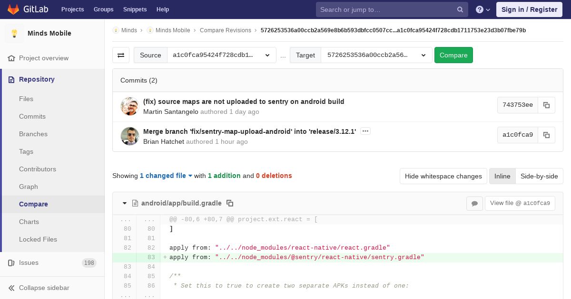571x299 pixels.
Task: Go to Project overview
Action: point(44,58)
